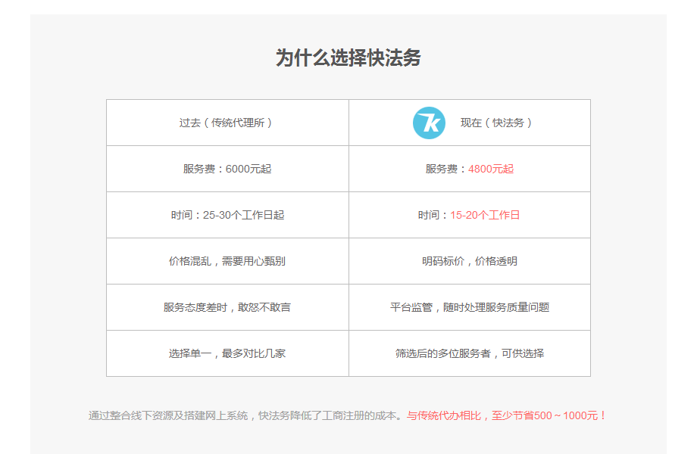Select the heading 为什么选择快法务
Image resolution: width=697 pixels, height=454 pixels.
(348, 58)
